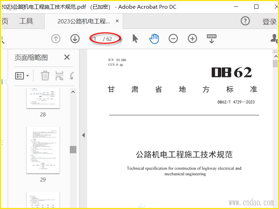Viewport: 279px width, 209px height.
Task: Click the share user icon
Action: pyautogui.click(x=274, y=39)
